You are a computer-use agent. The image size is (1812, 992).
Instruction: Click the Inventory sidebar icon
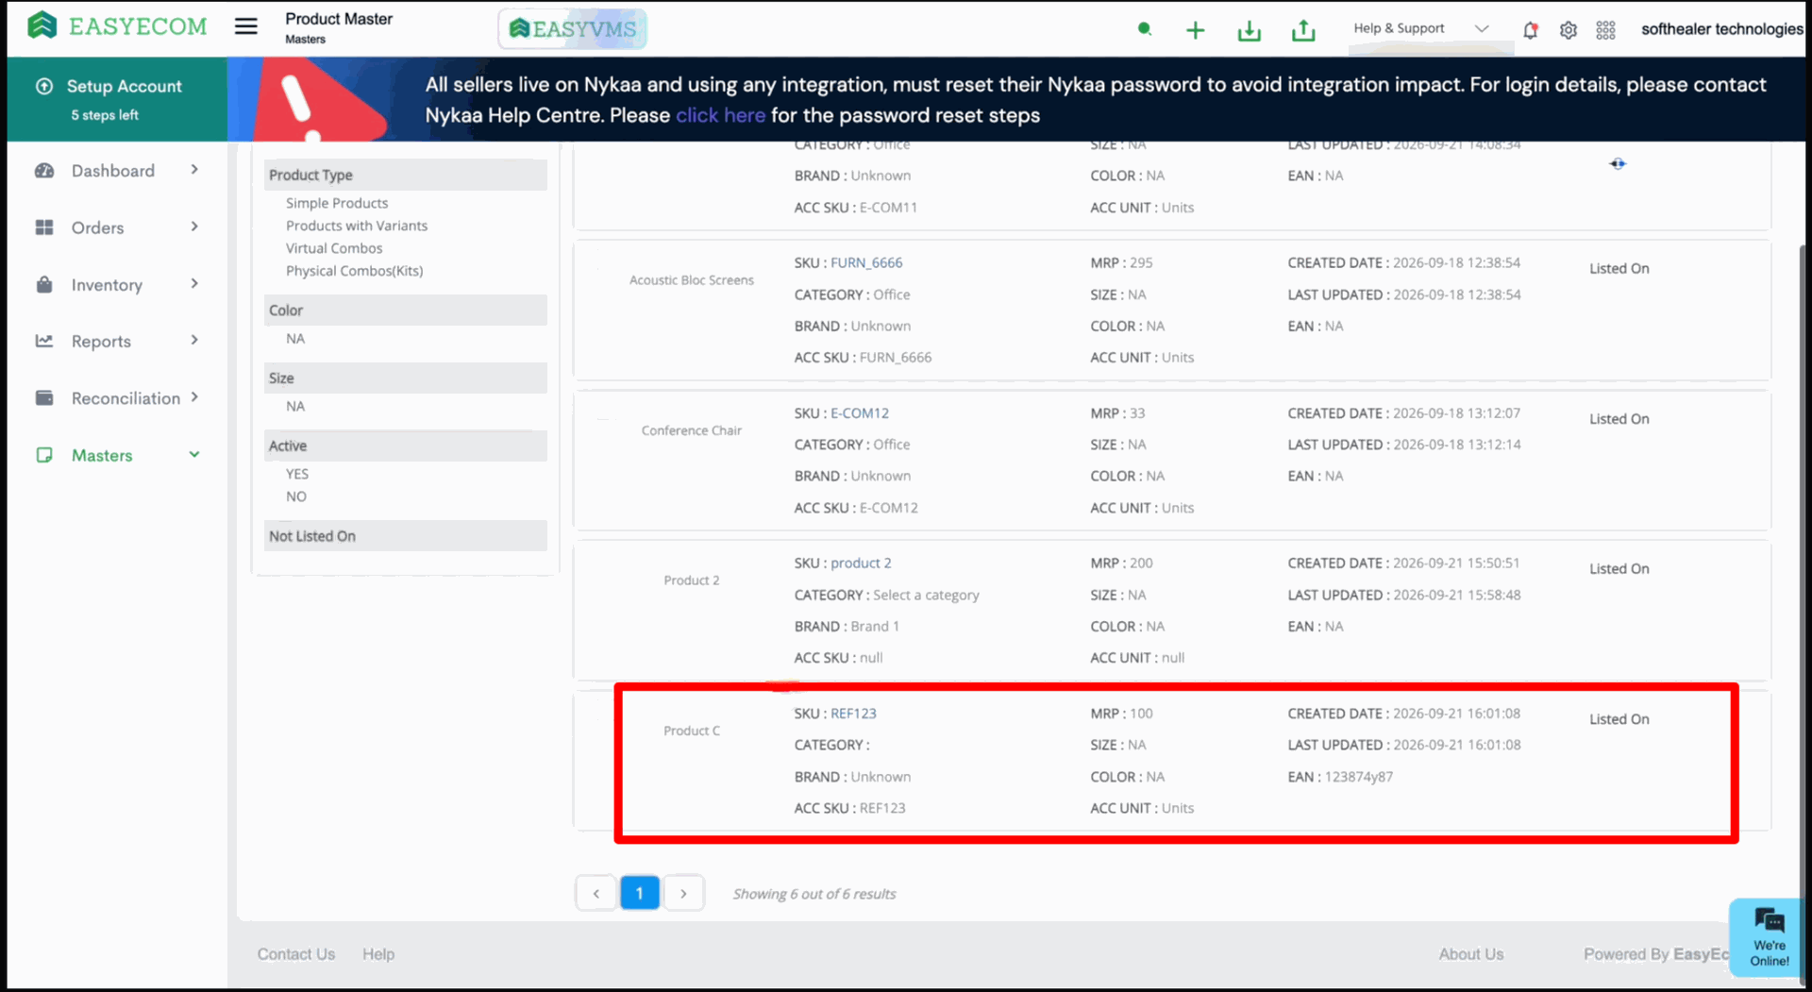coord(44,284)
